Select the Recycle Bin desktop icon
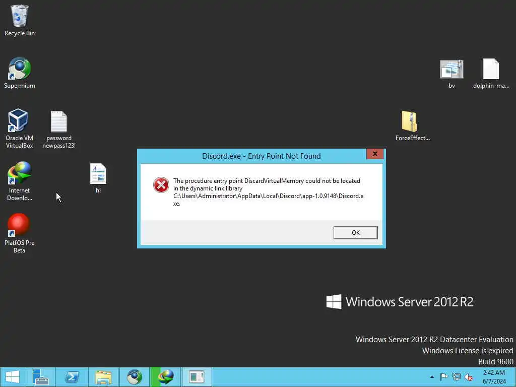 tap(20, 20)
